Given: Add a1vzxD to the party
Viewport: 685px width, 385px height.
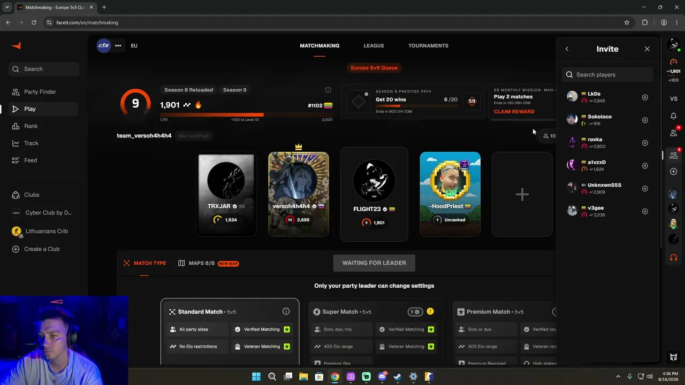Looking at the screenshot, I should coord(645,166).
